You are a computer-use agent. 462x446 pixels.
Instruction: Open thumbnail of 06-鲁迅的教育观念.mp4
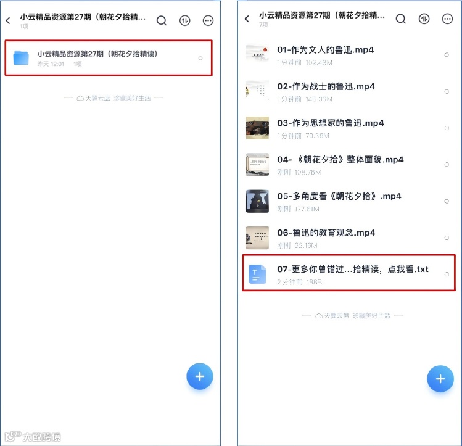point(257,237)
